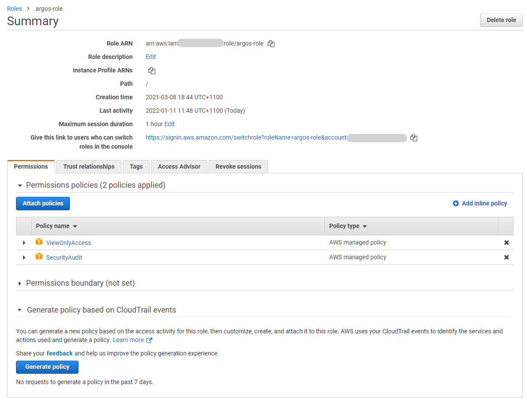Viewport: 527px width, 401px height.
Task: Copy Instance Profile ARNs with copy icon
Action: tap(151, 70)
